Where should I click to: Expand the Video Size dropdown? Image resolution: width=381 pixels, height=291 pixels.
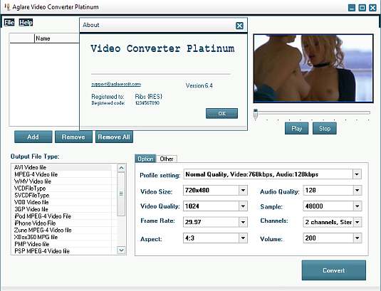(x=243, y=190)
